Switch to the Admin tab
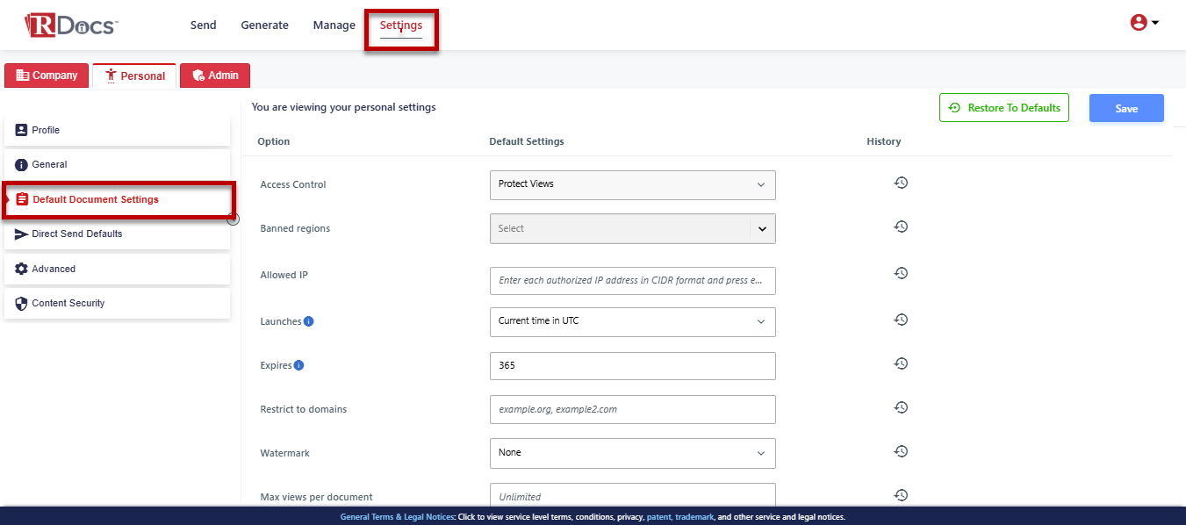Viewport: 1186px width, 525px height. coord(215,76)
